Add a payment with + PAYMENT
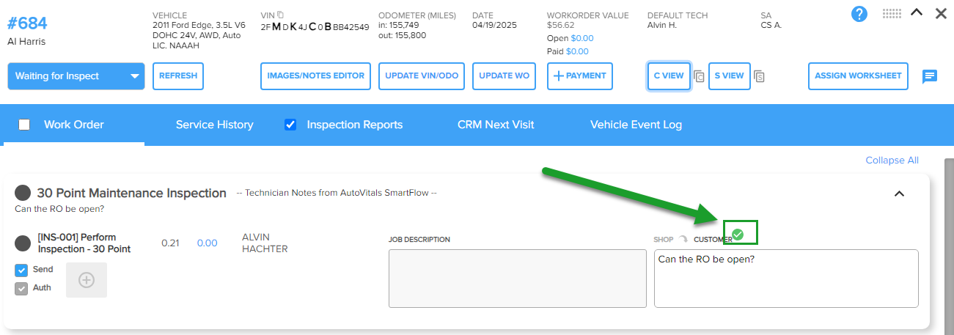 580,76
